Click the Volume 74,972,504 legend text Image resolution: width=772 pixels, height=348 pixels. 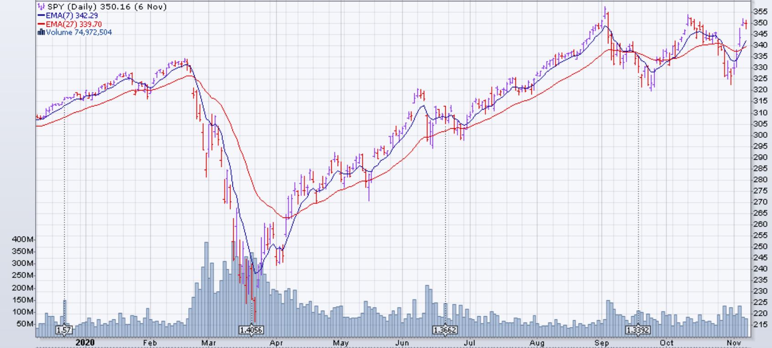point(78,32)
